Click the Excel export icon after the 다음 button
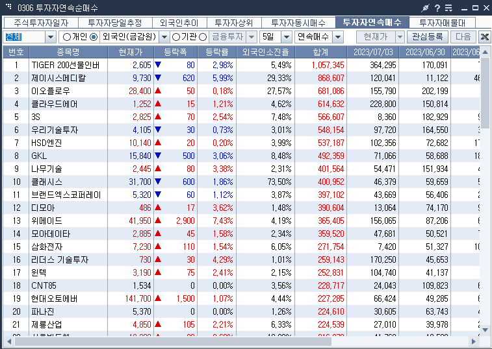Screen dimensions: 492x349 pyautogui.click(x=484, y=37)
